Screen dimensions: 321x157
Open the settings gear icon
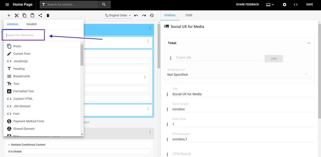click(284, 5)
